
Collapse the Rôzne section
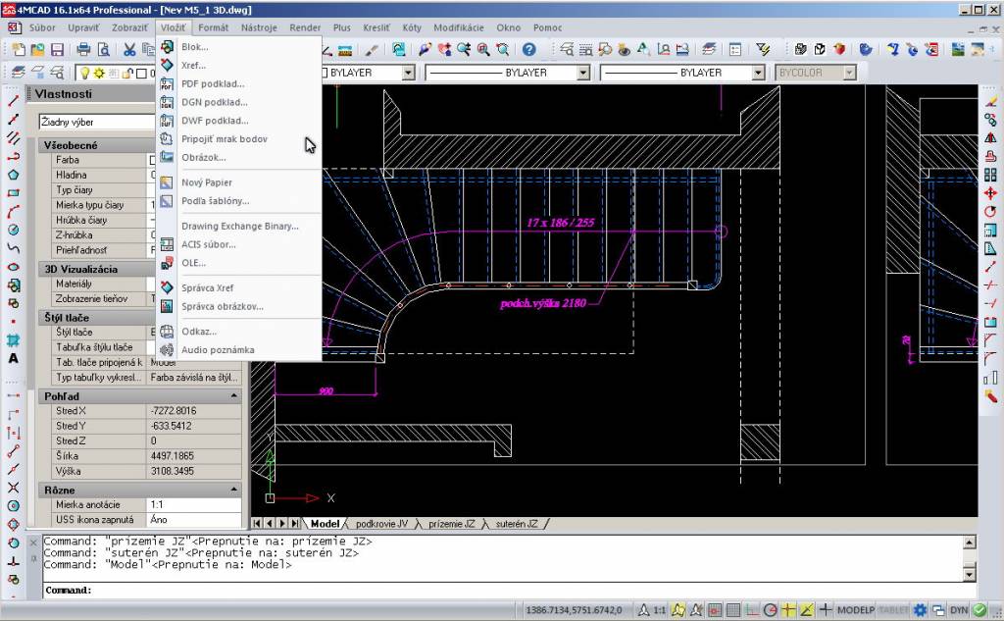tap(233, 491)
